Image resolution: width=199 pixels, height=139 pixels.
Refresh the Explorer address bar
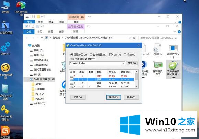pos(134,38)
